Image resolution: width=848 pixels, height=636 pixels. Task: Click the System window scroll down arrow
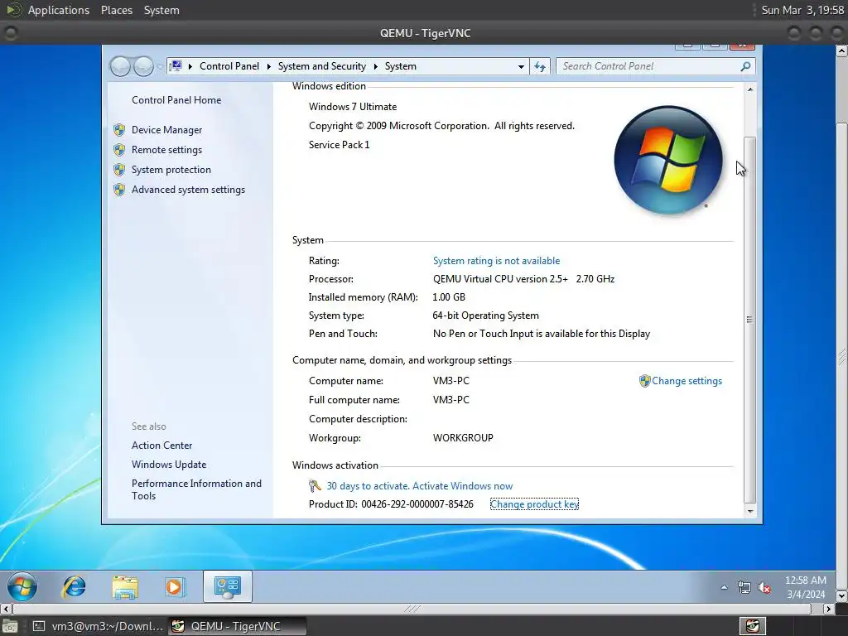tap(750, 511)
